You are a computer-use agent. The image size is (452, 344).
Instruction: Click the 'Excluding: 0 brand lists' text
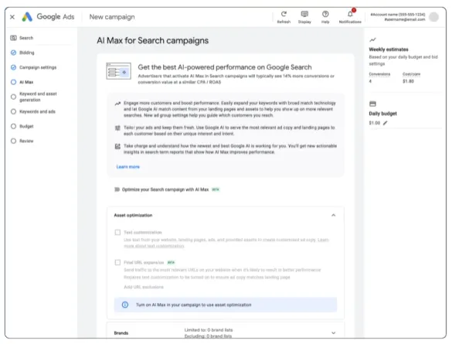pyautogui.click(x=208, y=336)
